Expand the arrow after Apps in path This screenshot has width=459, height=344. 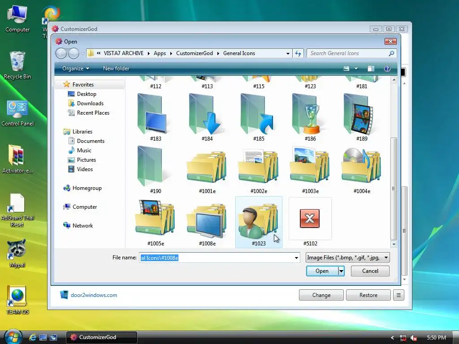pos(171,54)
